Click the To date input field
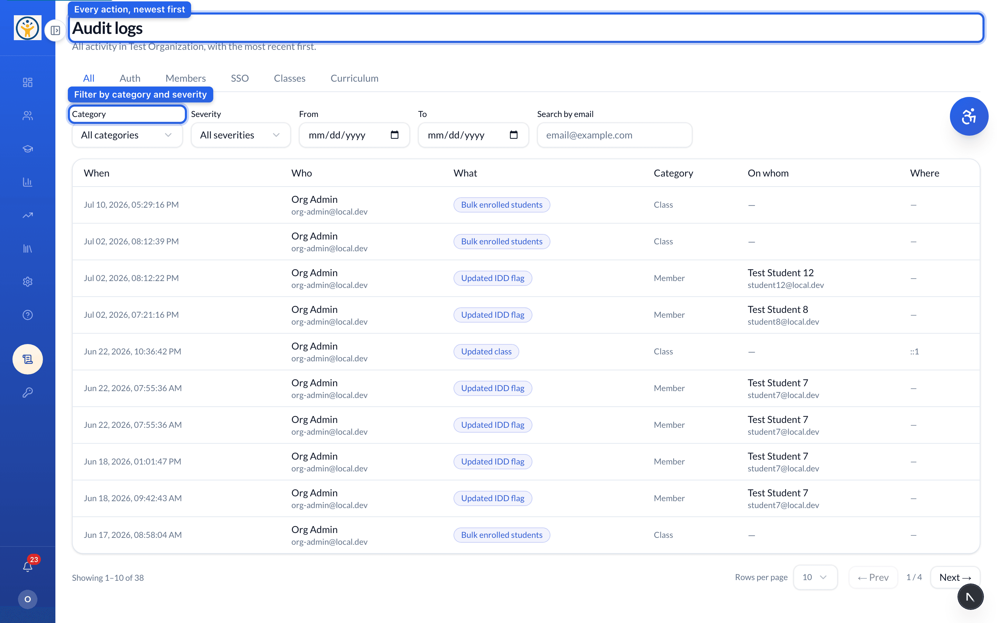997x623 pixels. coord(473,135)
